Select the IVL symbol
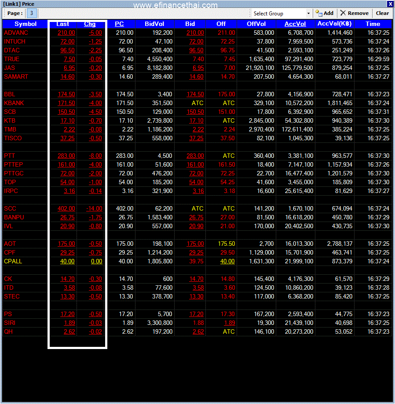Screen dimensions: 395x404 coord(8,226)
